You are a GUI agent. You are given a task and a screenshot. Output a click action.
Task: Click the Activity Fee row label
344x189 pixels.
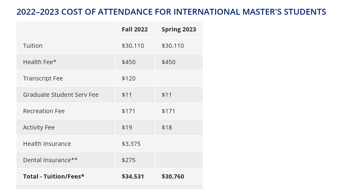(x=39, y=127)
